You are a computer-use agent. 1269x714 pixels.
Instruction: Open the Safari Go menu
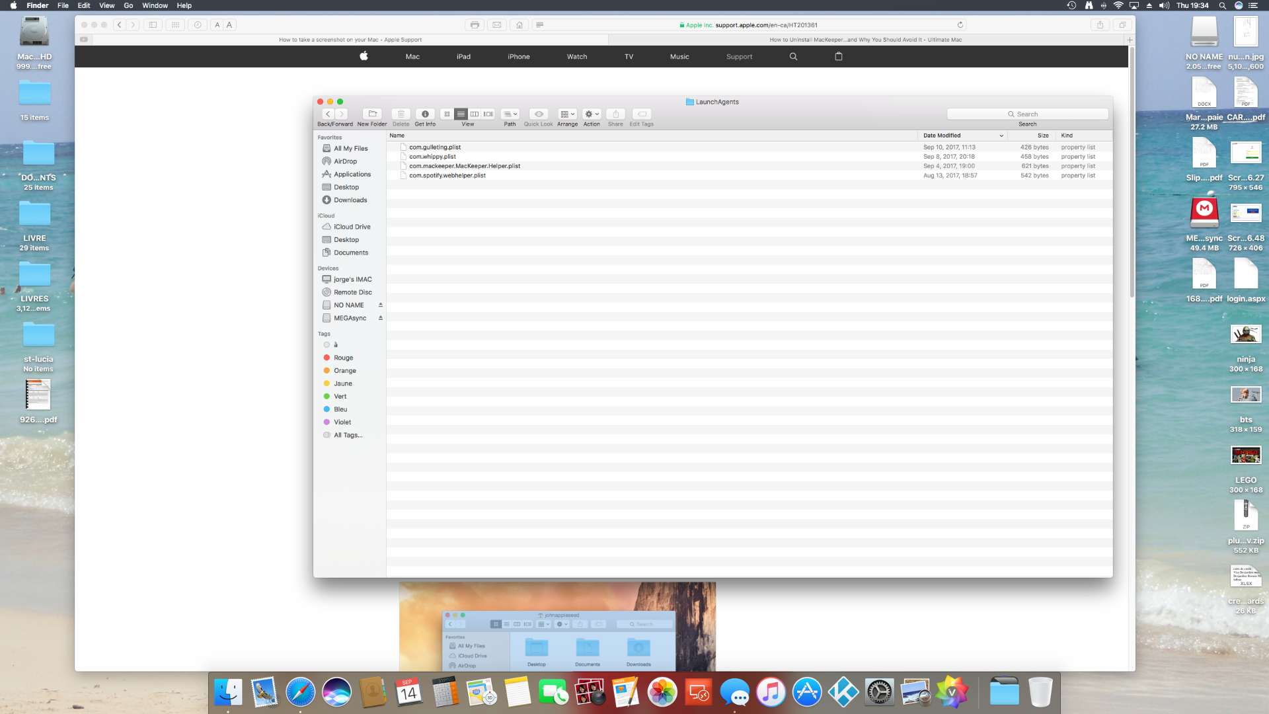(128, 5)
